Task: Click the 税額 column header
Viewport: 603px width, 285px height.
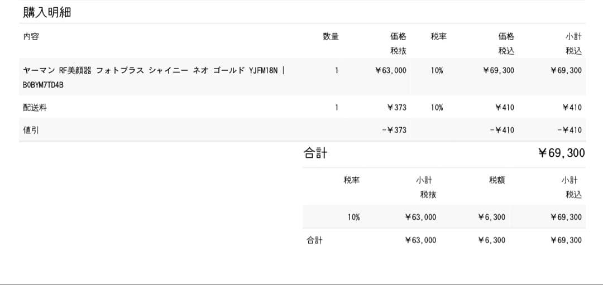Action: (x=497, y=180)
